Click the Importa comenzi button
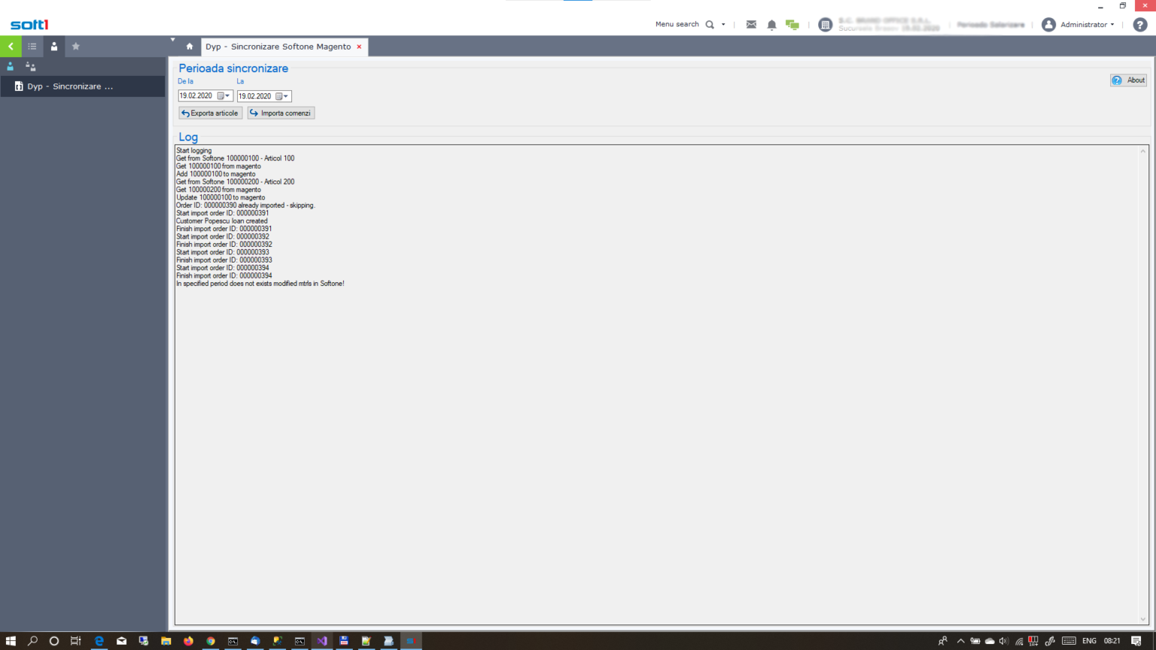Image resolution: width=1156 pixels, height=650 pixels. [x=281, y=114]
